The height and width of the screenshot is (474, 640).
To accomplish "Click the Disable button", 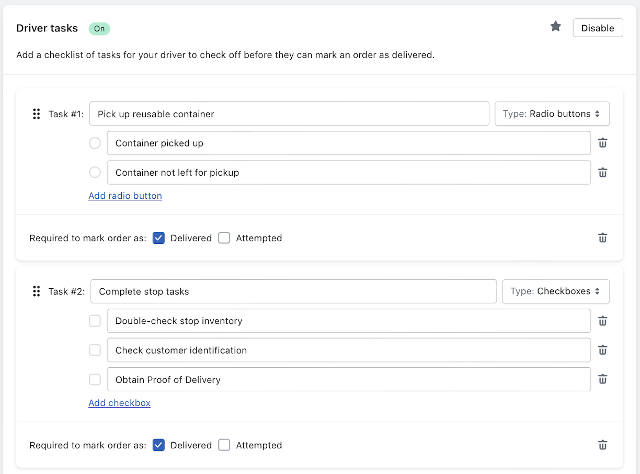I will coord(598,28).
